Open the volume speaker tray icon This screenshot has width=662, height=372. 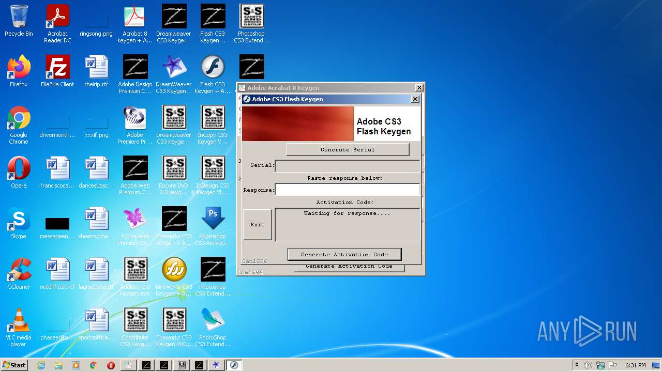[x=588, y=365]
